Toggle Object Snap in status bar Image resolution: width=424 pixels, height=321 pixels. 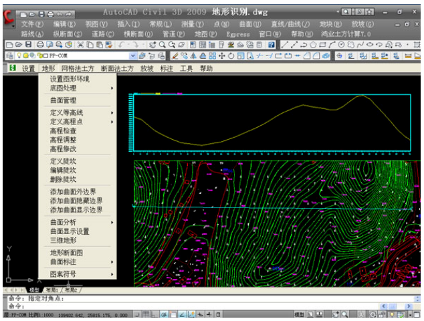(173, 314)
